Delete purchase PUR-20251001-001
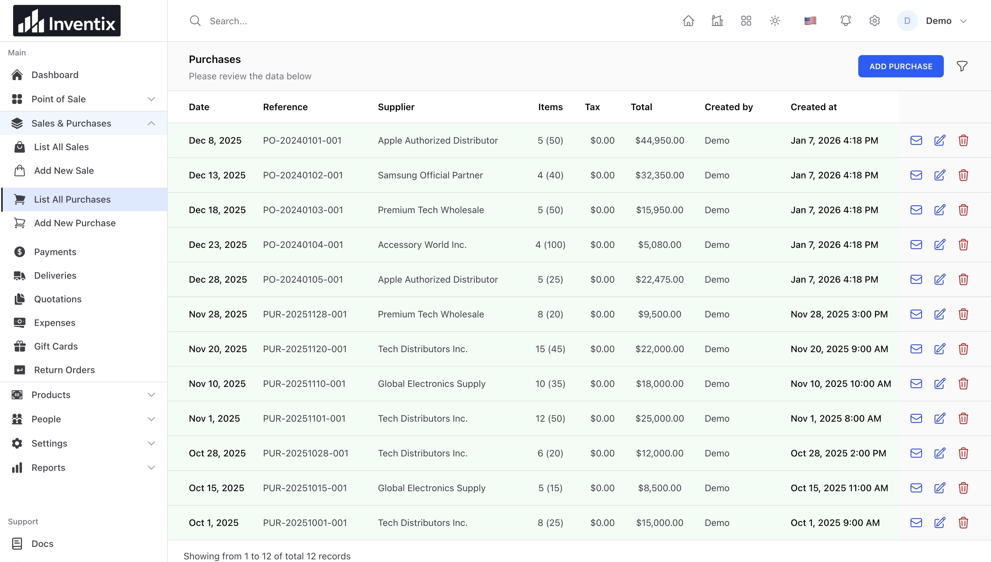Viewport: 991px width, 562px height. (x=963, y=523)
